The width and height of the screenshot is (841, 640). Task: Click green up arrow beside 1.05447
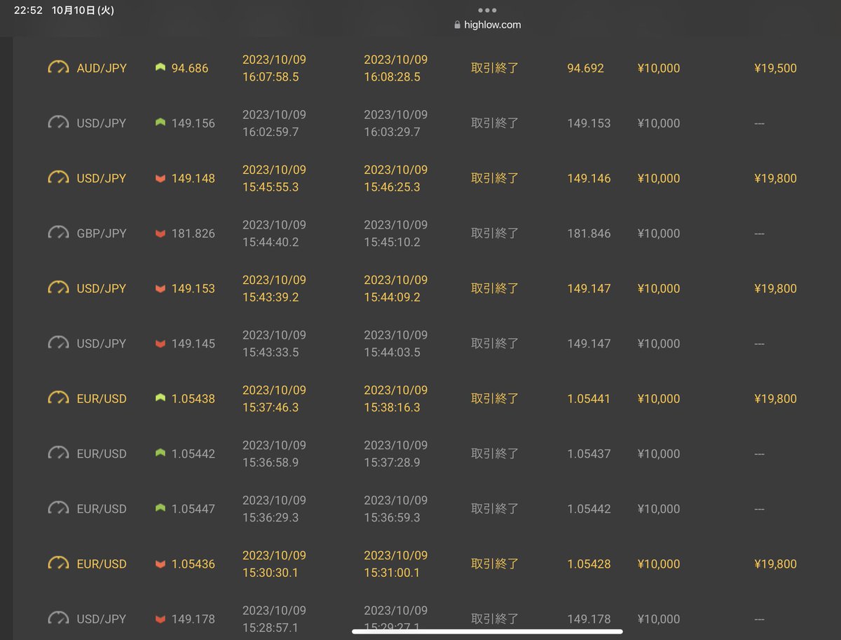pos(160,508)
